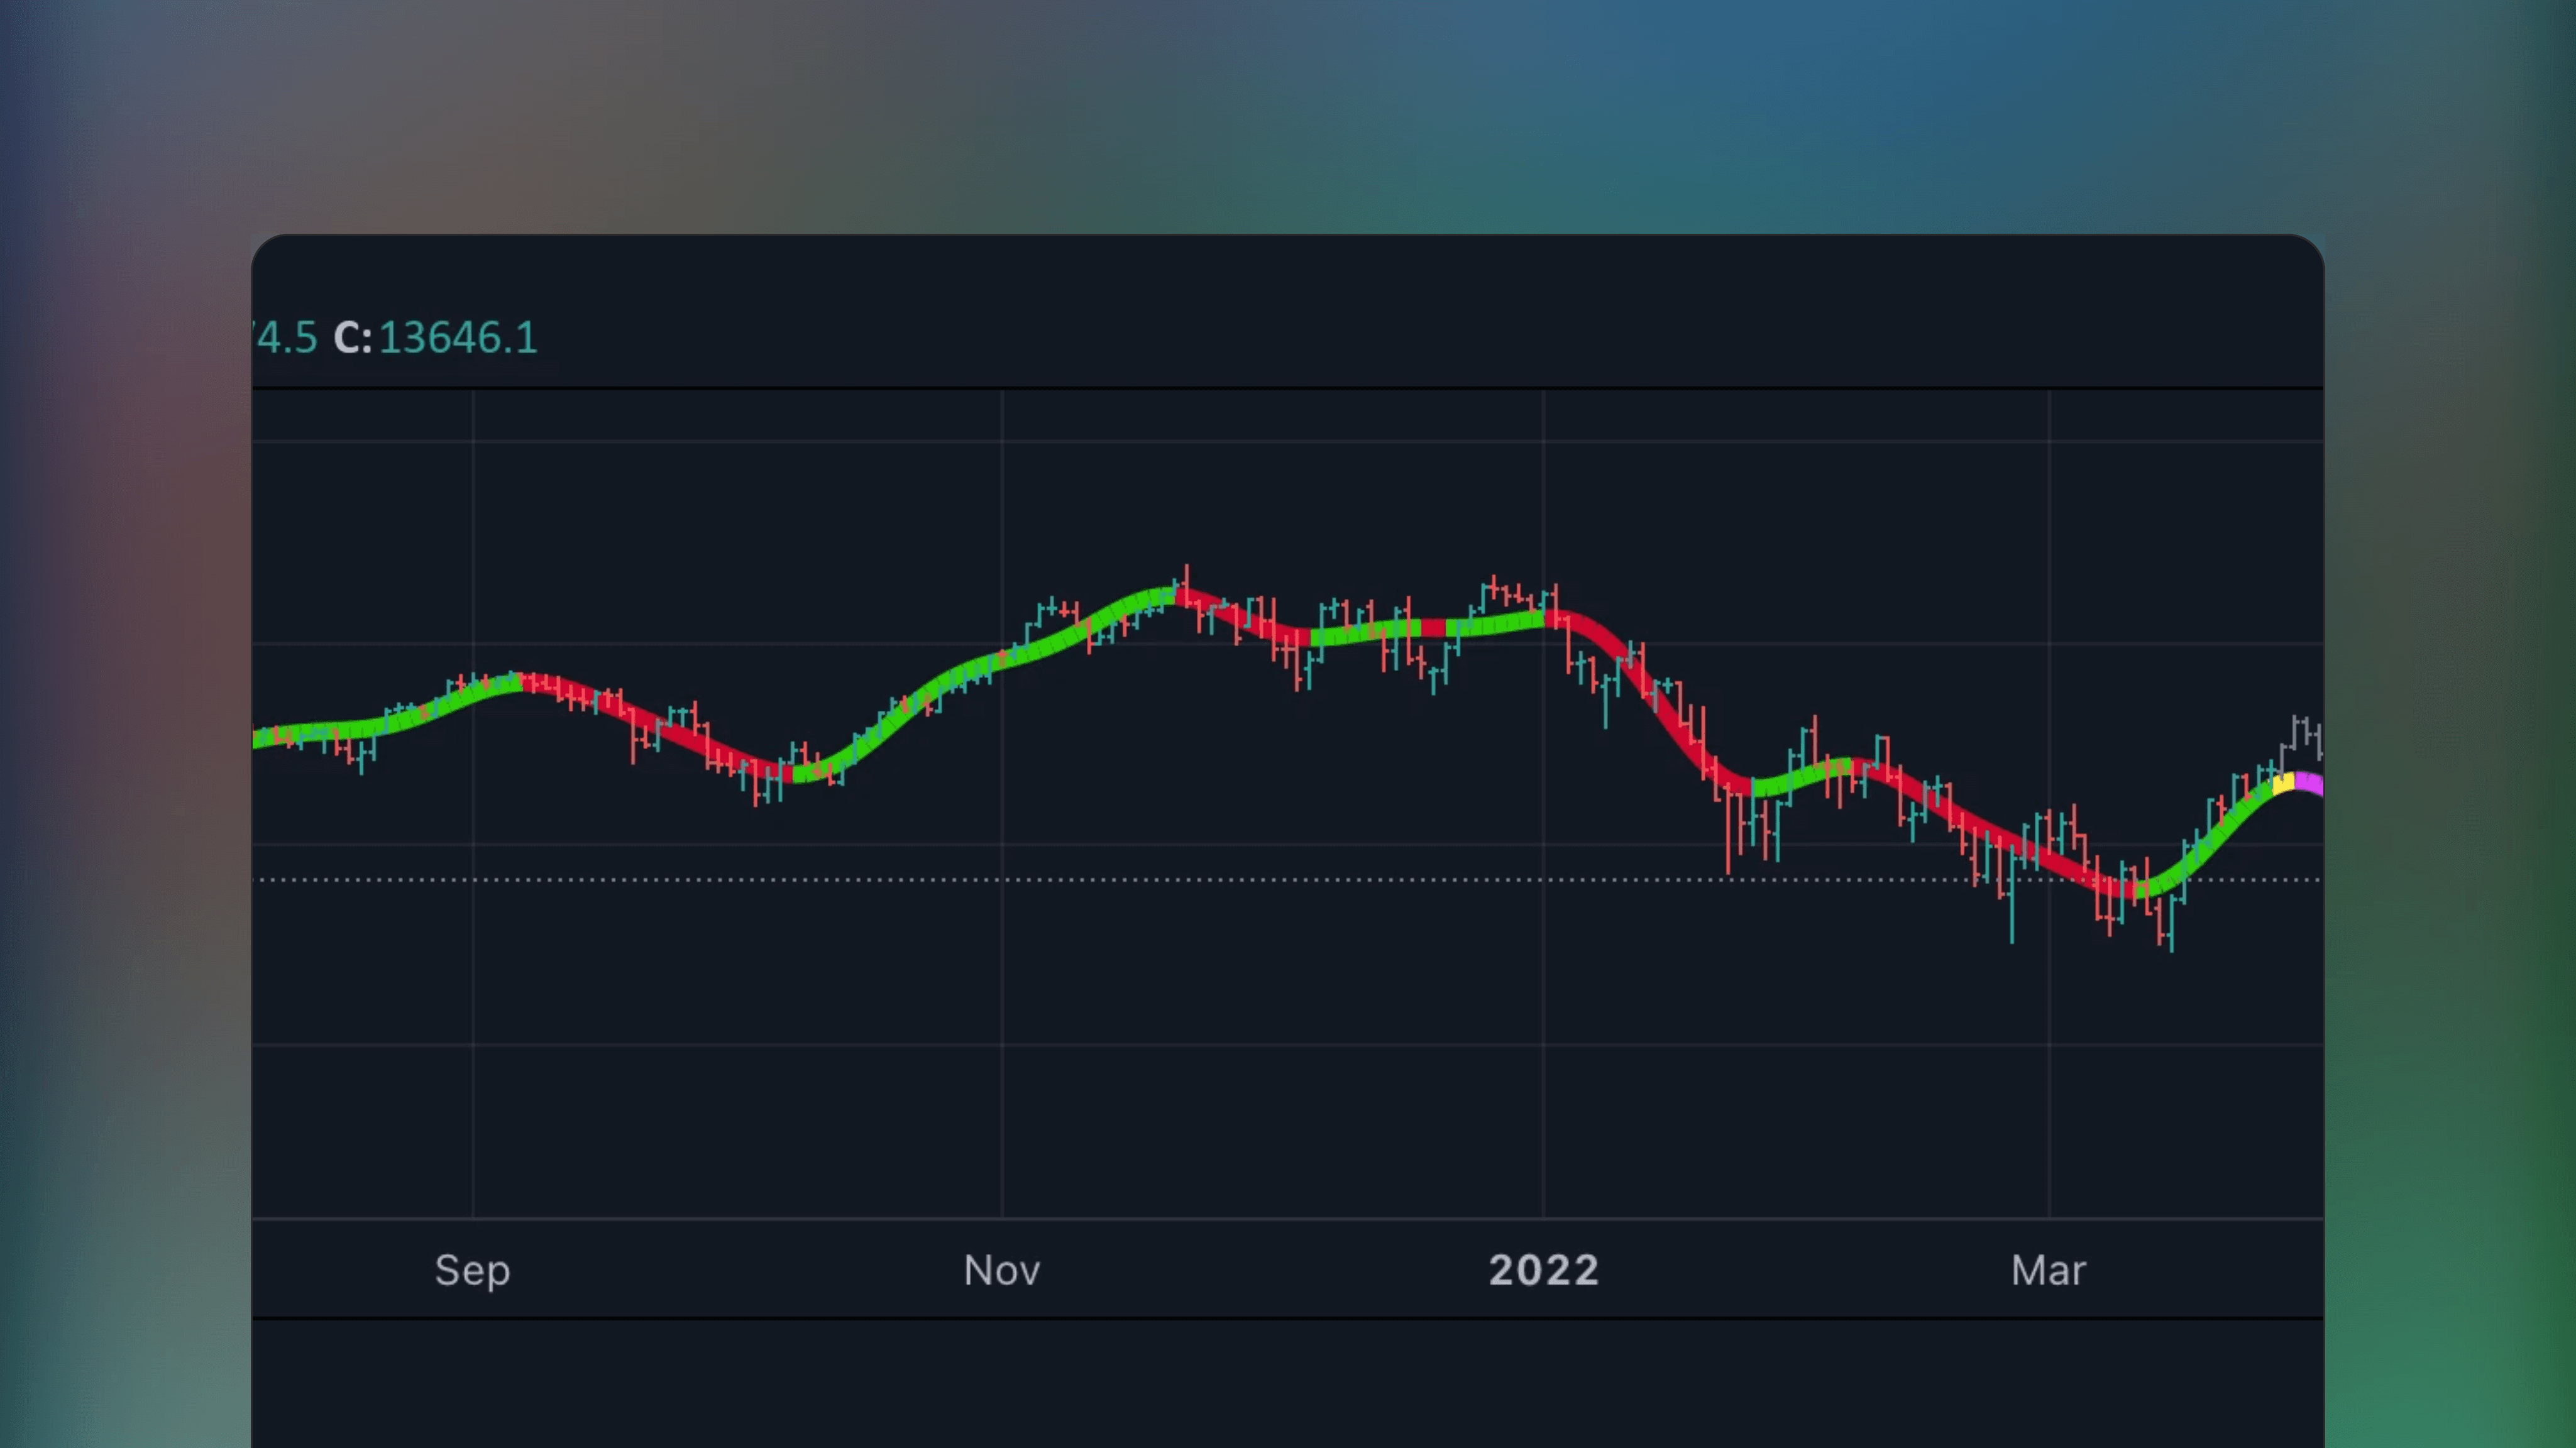Click the Nov label on the time axis
Screen dimensions: 2576x1448
pyautogui.click(x=1001, y=1270)
